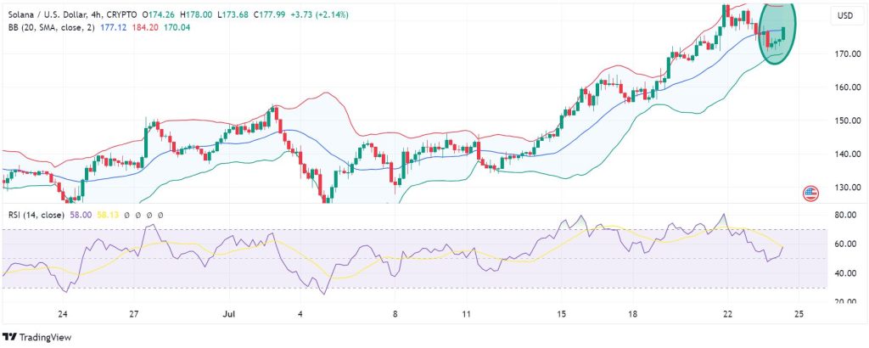Image resolution: width=869 pixels, height=348 pixels.
Task: Click the 140.00 price axis label
Action: pos(849,154)
